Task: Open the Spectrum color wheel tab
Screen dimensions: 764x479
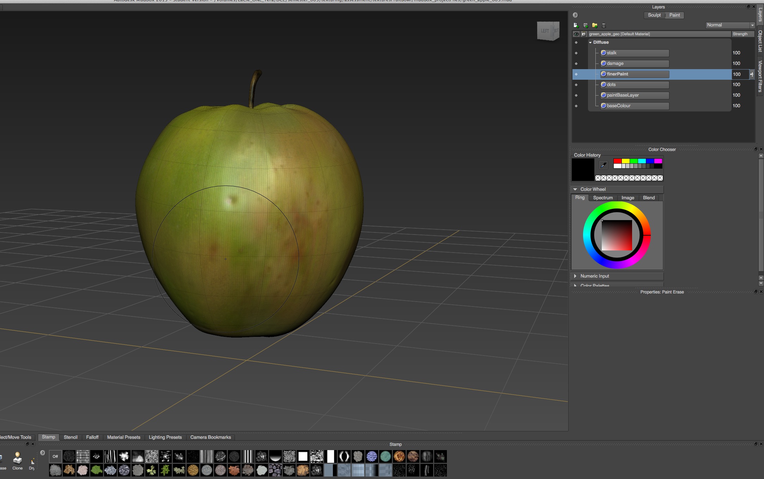Action: pyautogui.click(x=602, y=198)
